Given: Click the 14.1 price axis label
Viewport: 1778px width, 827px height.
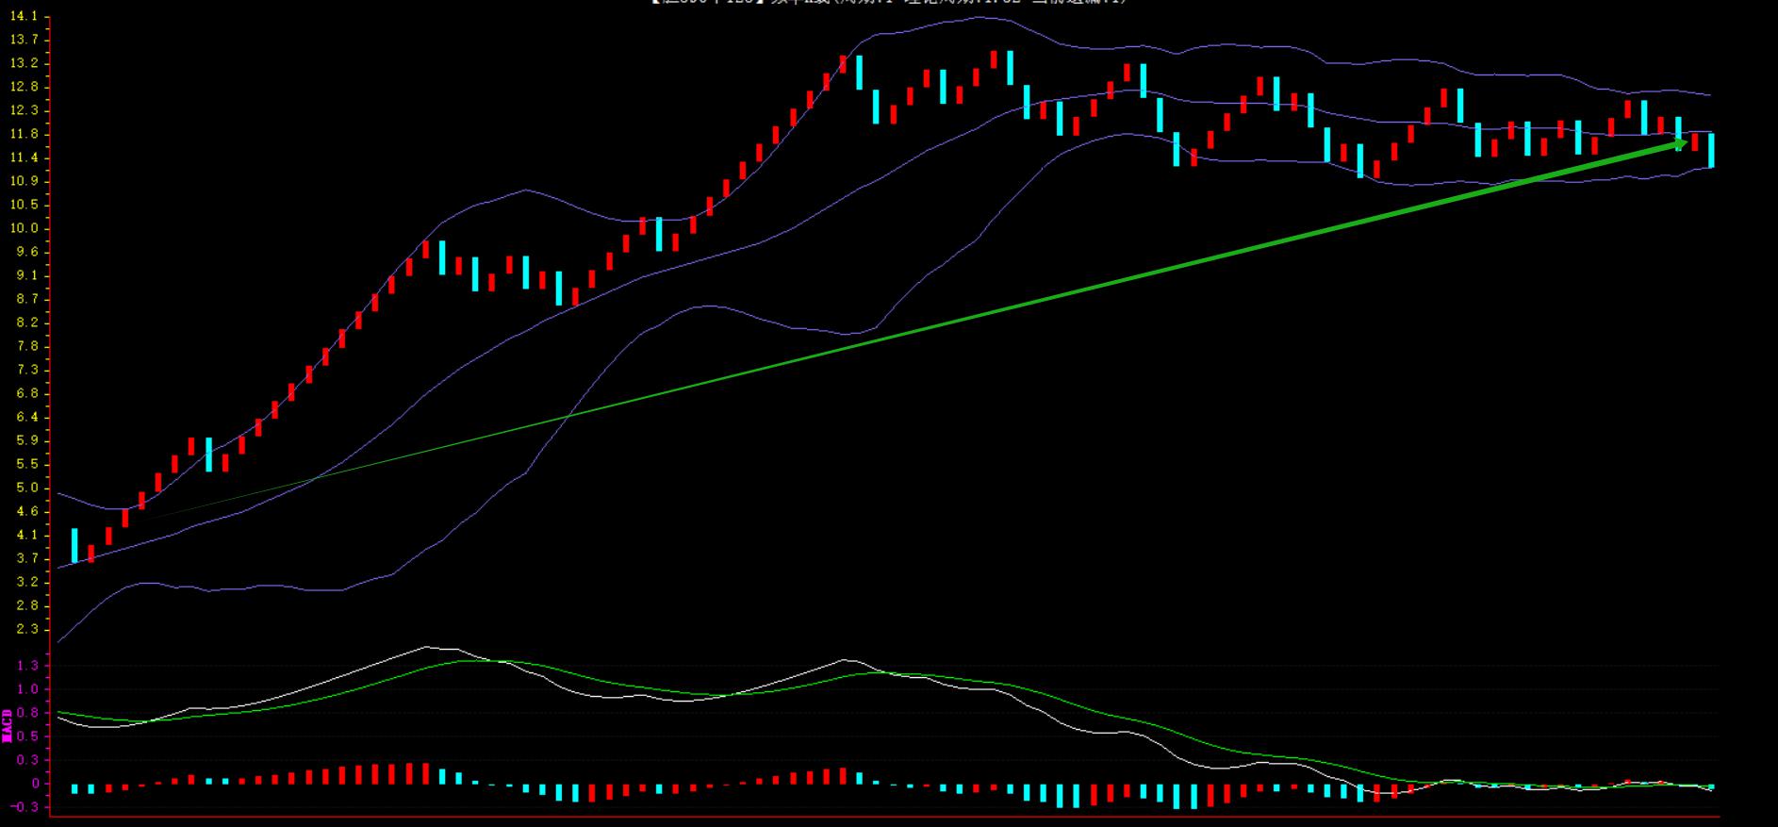Looking at the screenshot, I should point(27,17).
